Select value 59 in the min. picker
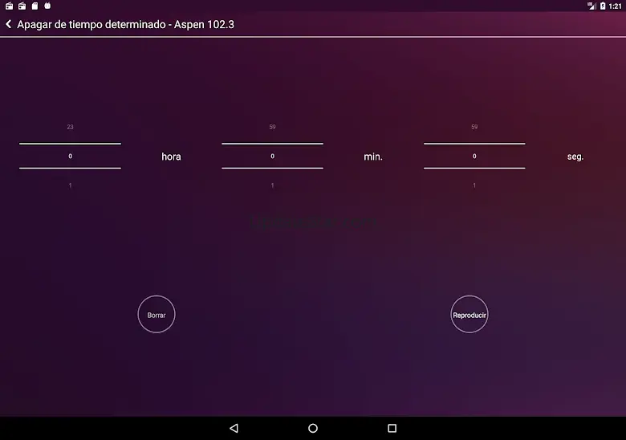This screenshot has width=626, height=440. click(272, 127)
